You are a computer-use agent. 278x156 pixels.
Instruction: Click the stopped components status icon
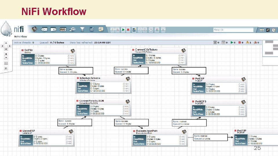[x=239, y=42]
